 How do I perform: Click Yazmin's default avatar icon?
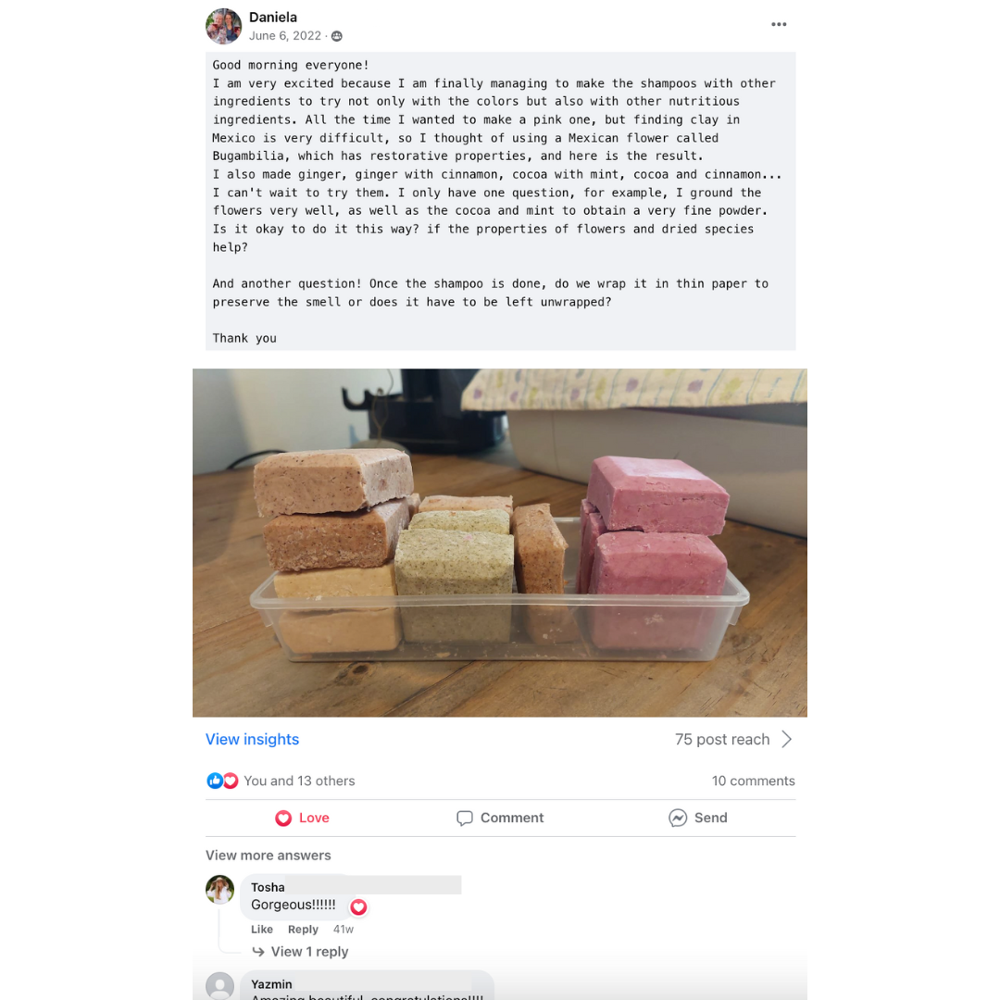pos(220,985)
